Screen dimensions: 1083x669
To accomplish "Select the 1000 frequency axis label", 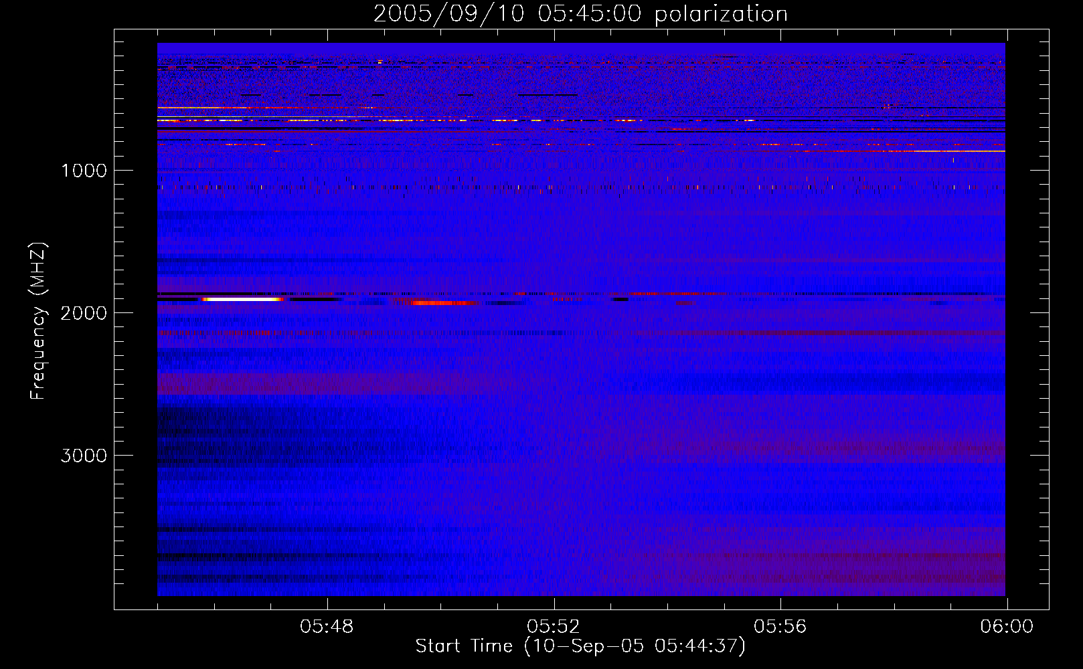I will [x=84, y=171].
